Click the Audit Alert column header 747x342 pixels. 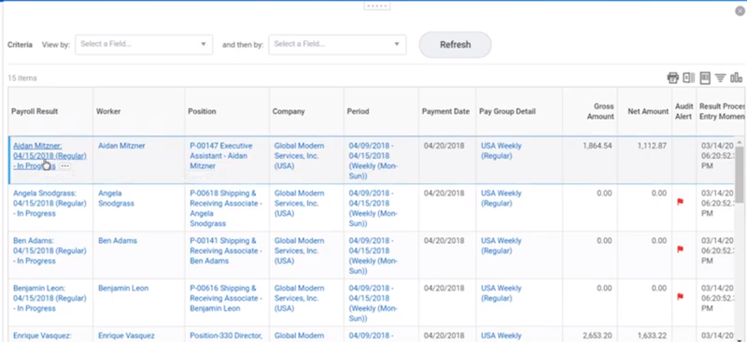pyautogui.click(x=684, y=111)
